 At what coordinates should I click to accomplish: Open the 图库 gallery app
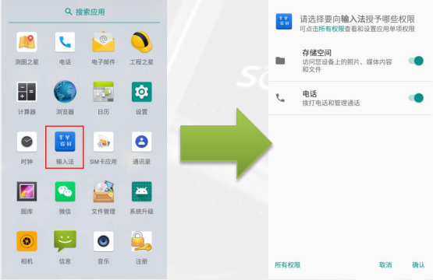click(27, 191)
